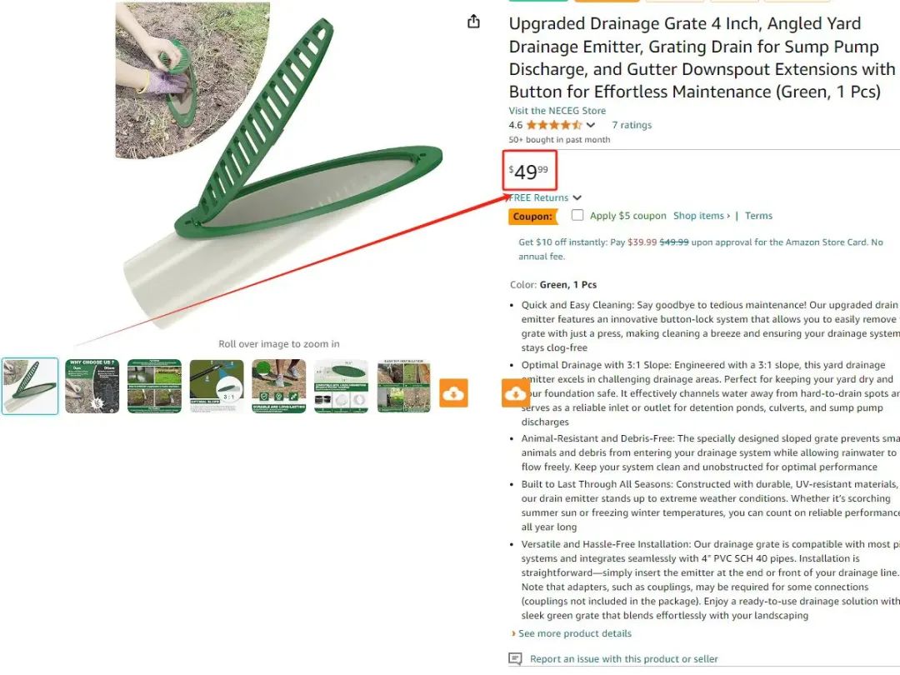Image resolution: width=900 pixels, height=675 pixels.
Task: Tick the Apply $5 coupon checkbox
Action: 577,215
